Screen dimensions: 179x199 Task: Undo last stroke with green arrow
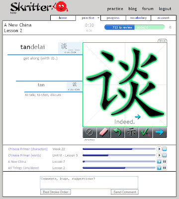tap(117, 132)
